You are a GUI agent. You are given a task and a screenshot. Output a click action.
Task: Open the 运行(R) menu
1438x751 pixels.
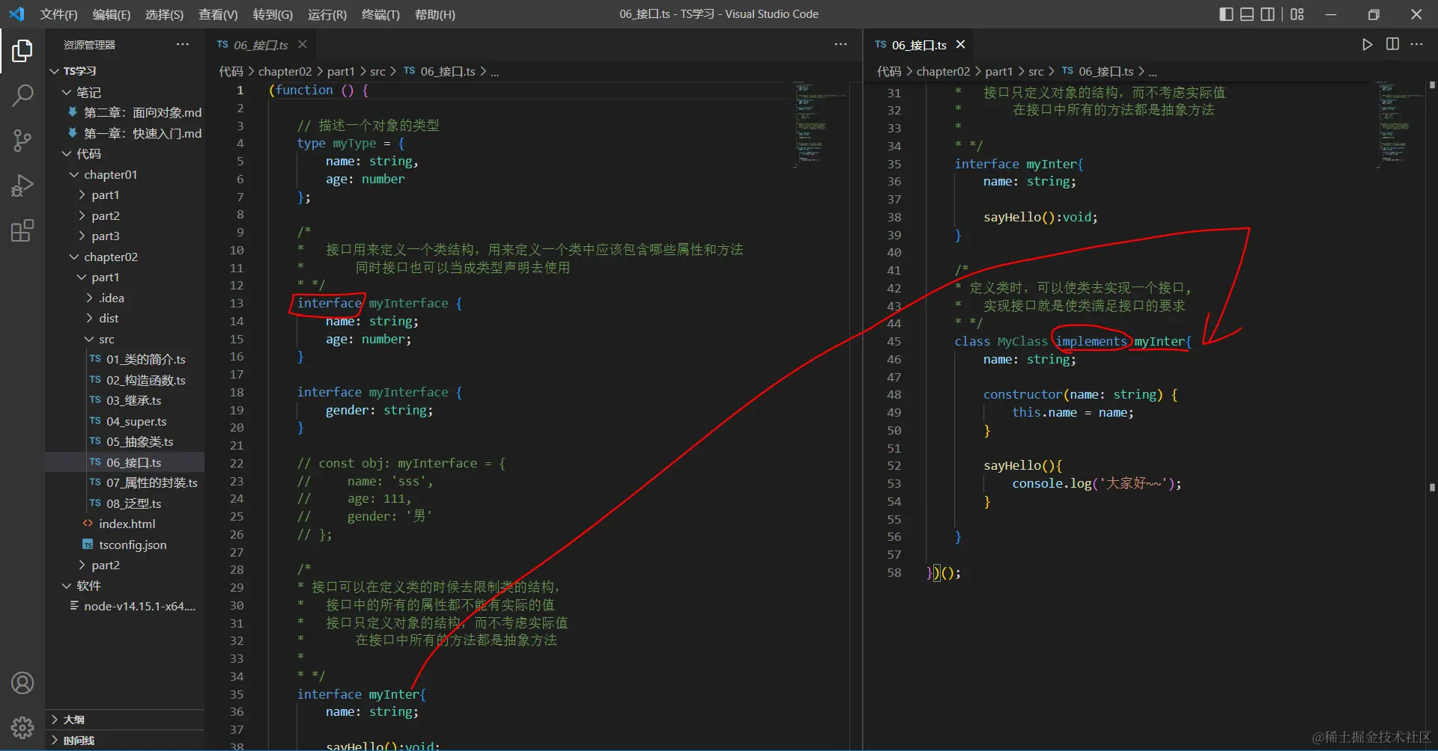point(327,14)
